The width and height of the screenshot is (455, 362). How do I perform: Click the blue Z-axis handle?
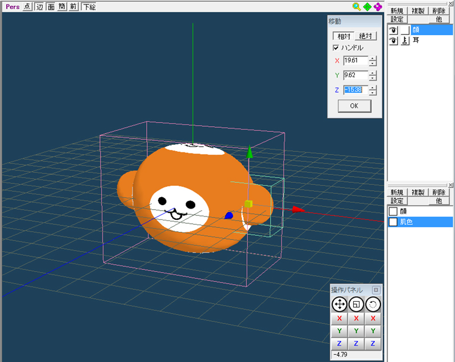[229, 215]
